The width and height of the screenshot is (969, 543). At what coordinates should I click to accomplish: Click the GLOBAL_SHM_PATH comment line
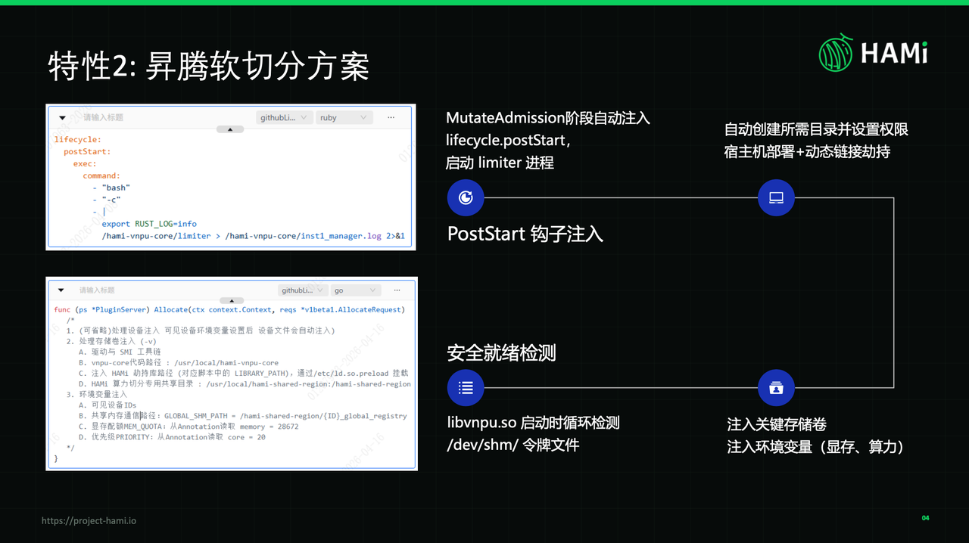tap(242, 415)
